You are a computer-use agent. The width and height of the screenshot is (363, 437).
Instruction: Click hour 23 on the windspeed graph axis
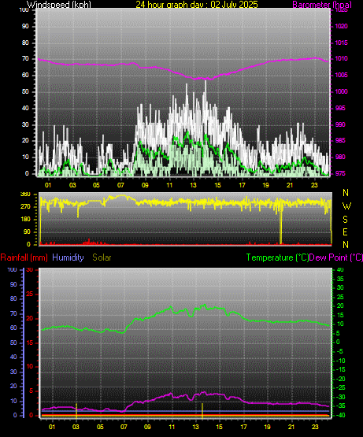pyautogui.click(x=314, y=185)
